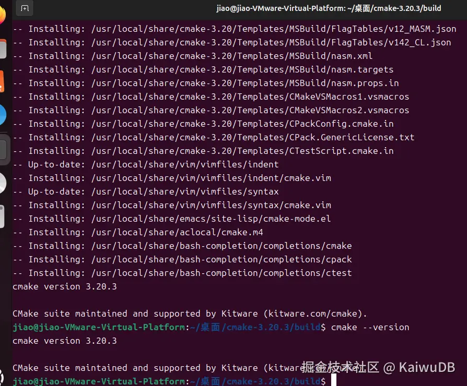Select the CPackConfig.cmake.in line

(x=203, y=124)
